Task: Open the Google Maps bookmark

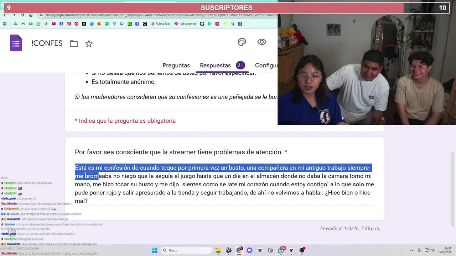Action: pyautogui.click(x=114, y=24)
